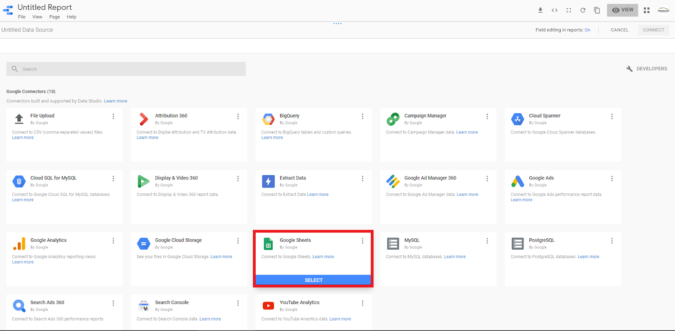Viewport: 675px width, 331px height.
Task: Open the Help menu
Action: point(72,17)
